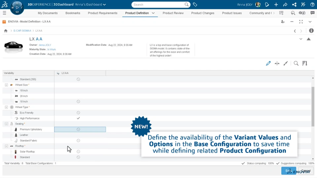Switch to Product Review tab

(173, 13)
